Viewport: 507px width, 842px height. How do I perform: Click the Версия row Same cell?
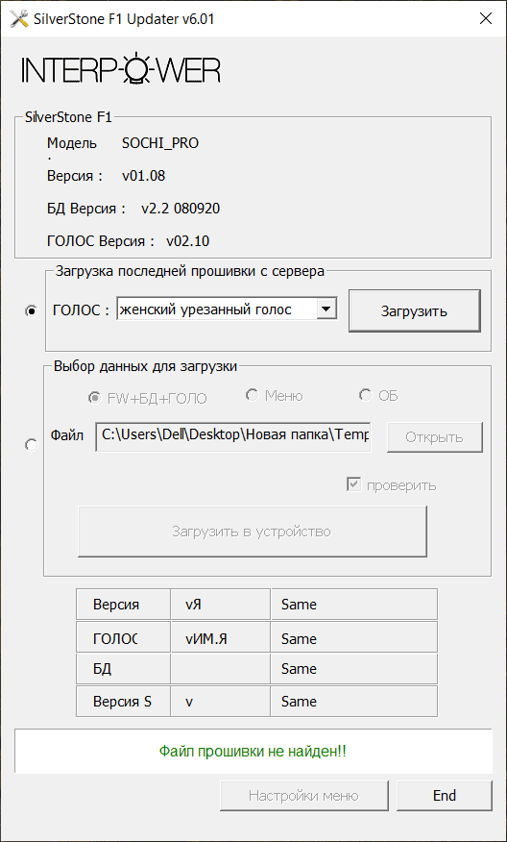353,605
